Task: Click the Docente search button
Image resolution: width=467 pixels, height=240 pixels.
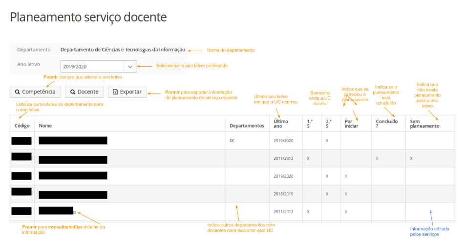Action: 85,92
